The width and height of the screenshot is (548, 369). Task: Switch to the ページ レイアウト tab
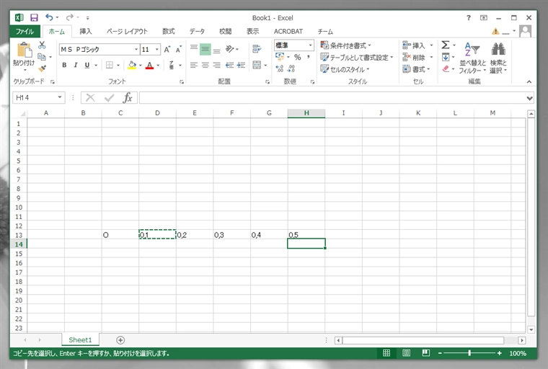[x=127, y=32]
